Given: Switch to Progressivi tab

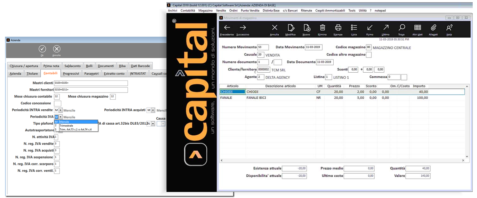Looking at the screenshot, I should 71,74.
